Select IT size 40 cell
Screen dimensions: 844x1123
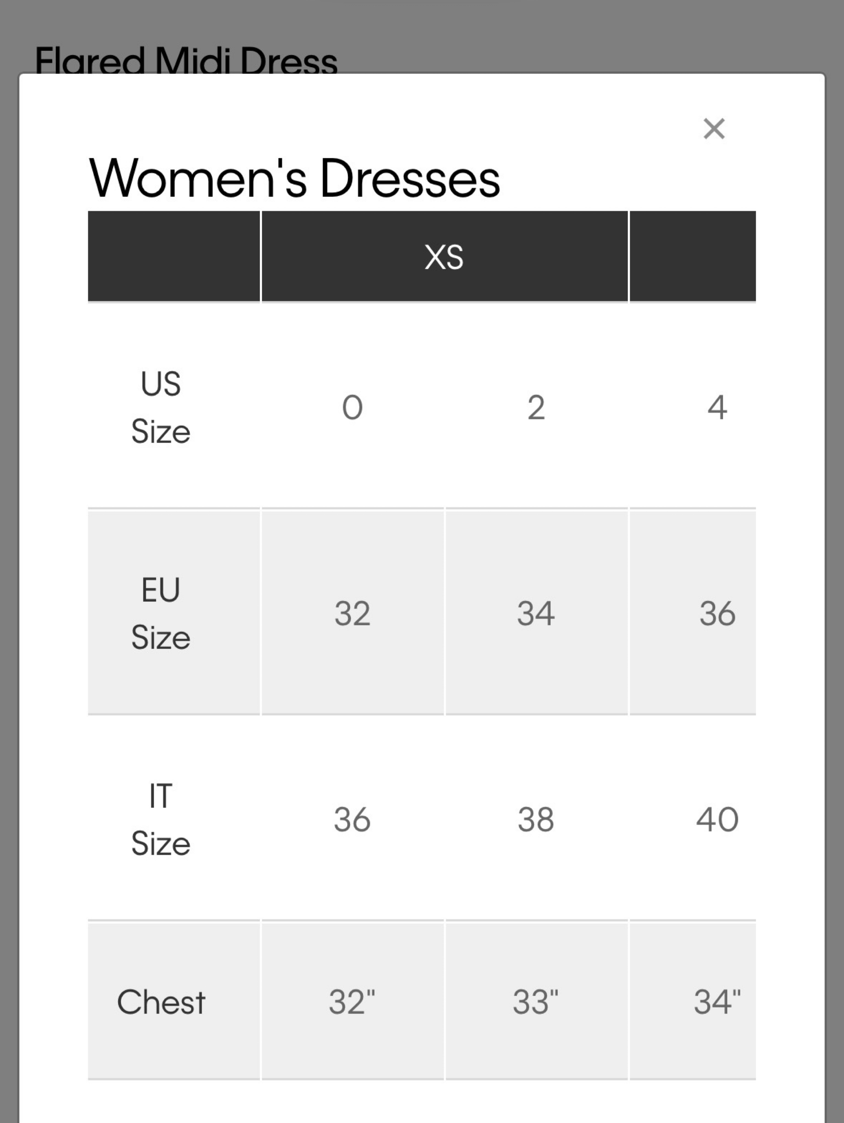693,819
